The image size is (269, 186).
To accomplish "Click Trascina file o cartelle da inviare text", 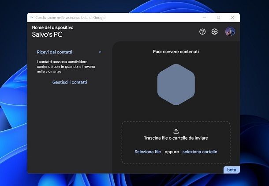I will pyautogui.click(x=176, y=138).
